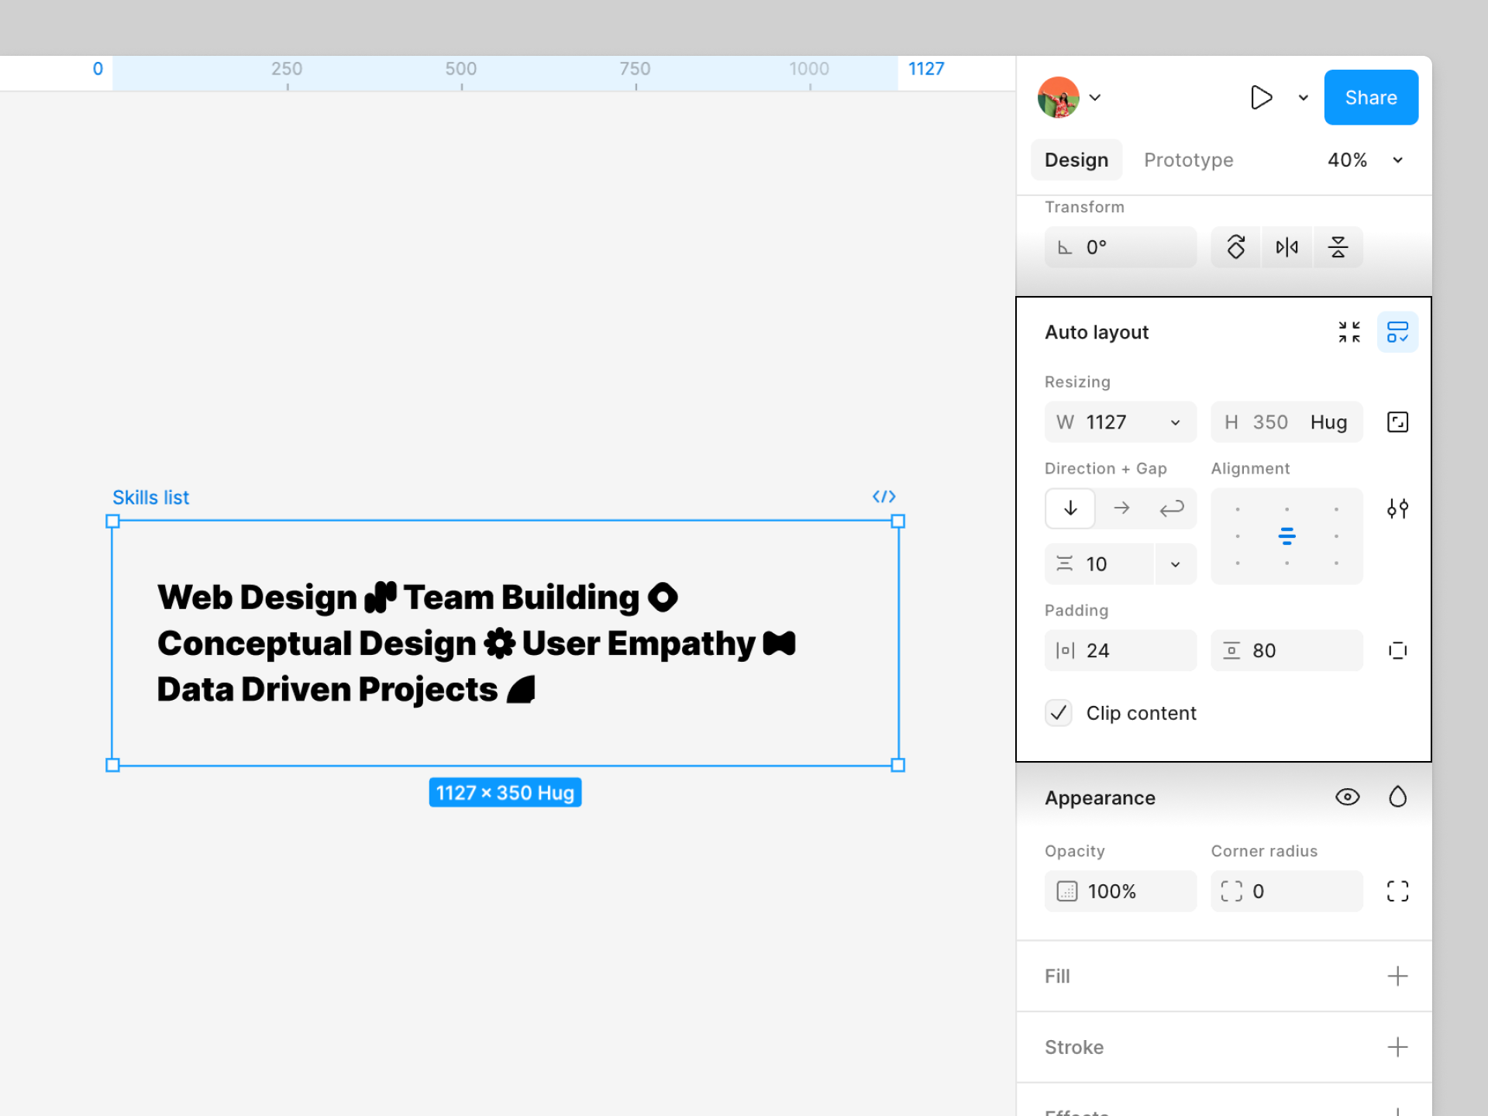This screenshot has width=1488, height=1116.
Task: Click the Skills list frame label
Action: [150, 498]
